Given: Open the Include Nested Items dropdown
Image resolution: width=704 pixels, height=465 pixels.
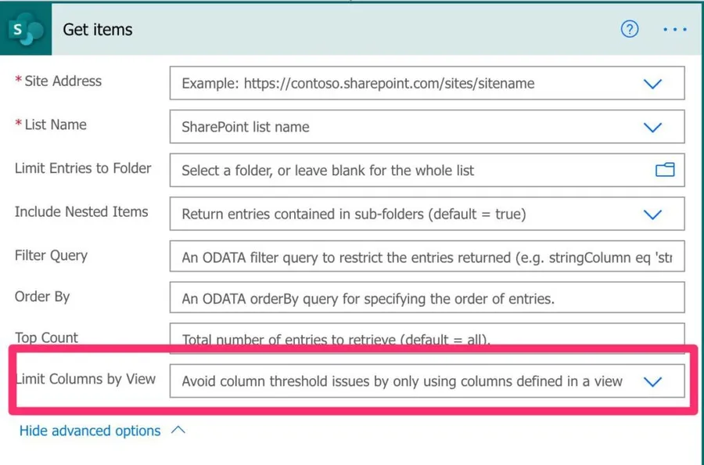Looking at the screenshot, I should point(652,214).
